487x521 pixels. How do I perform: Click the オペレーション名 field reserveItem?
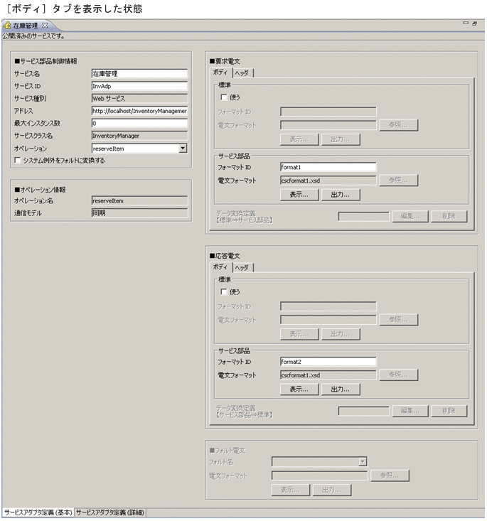click(139, 200)
